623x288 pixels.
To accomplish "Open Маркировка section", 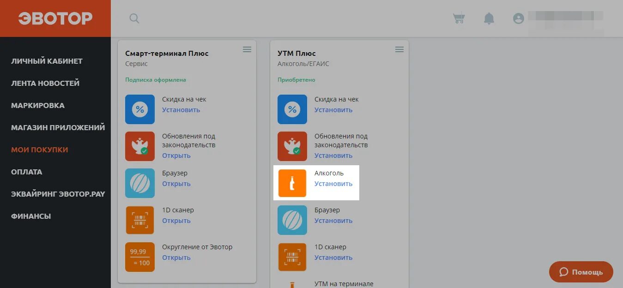I will click(x=38, y=105).
